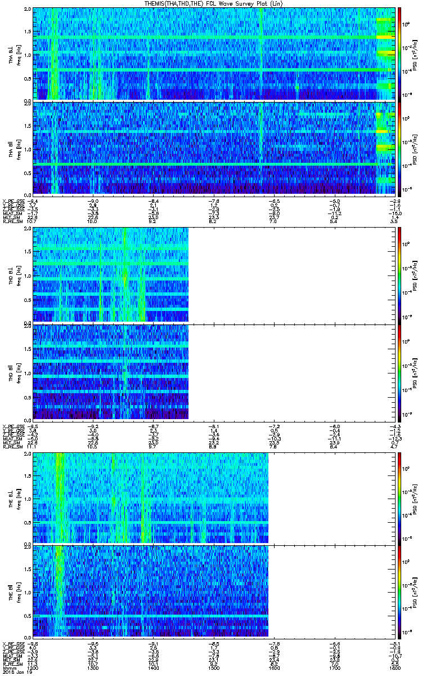Select the THD BL axis label
This screenshot has height=676, width=422.
coord(11,274)
